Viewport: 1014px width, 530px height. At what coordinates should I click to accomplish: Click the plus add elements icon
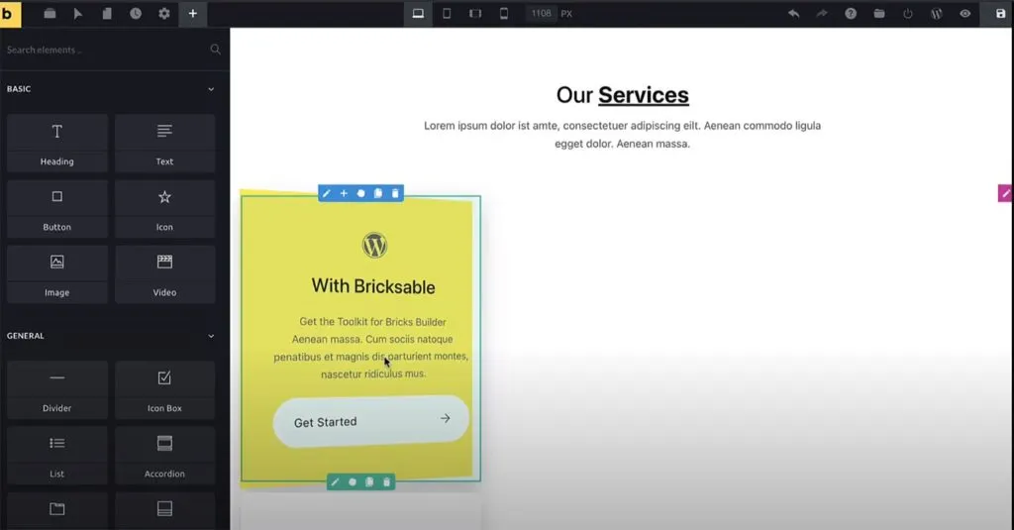tap(193, 14)
